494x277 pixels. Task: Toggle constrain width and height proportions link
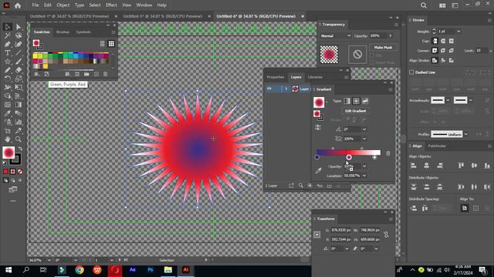click(x=386, y=235)
